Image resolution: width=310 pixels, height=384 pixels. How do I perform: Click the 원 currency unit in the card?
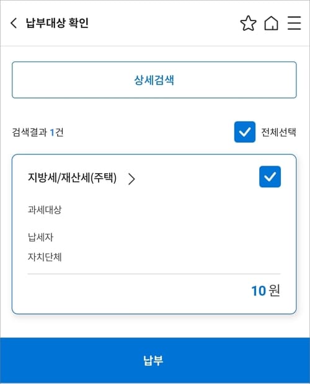click(x=274, y=290)
